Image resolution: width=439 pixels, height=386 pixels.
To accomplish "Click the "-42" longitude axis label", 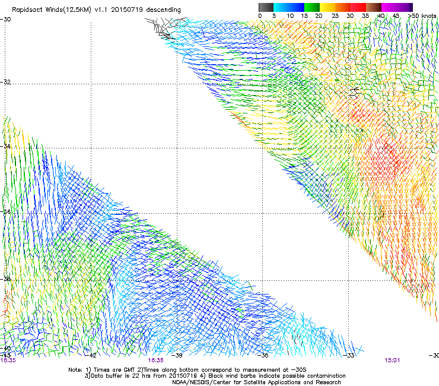I will pyautogui.click(x=91, y=356).
